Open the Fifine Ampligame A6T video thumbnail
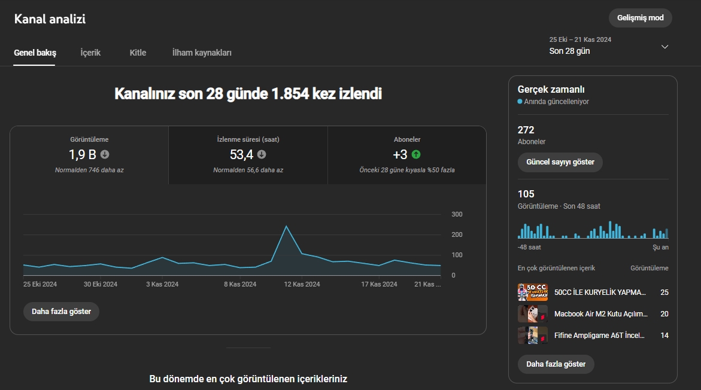Screen dimensions: 701x390 pyautogui.click(x=532, y=335)
